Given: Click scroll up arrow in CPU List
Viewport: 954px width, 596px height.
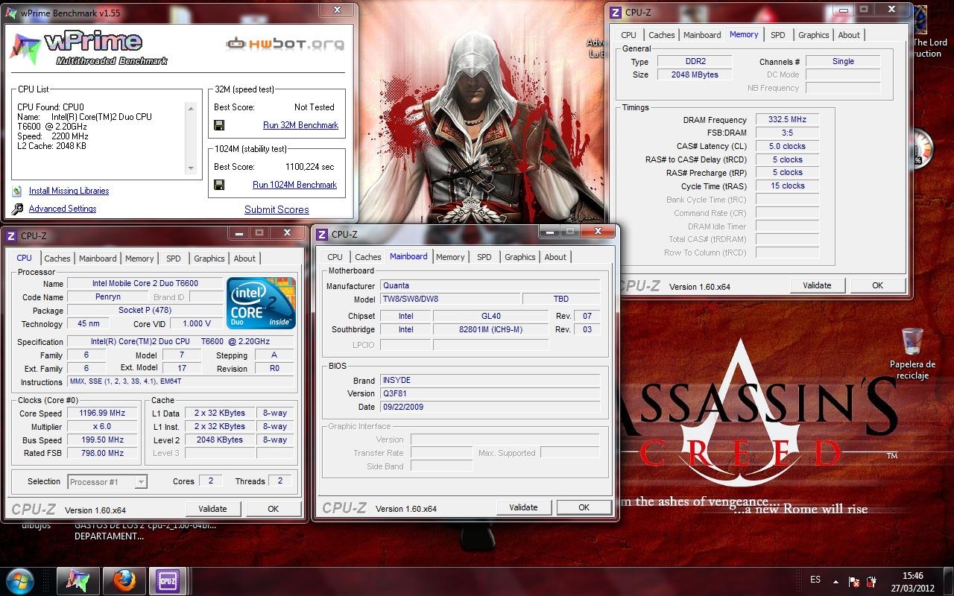Looking at the screenshot, I should (192, 109).
